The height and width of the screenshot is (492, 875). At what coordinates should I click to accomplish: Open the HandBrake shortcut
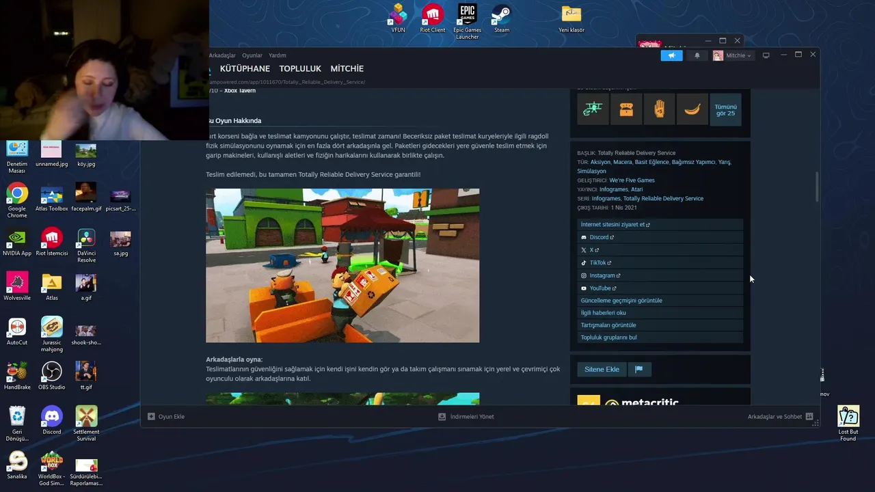coord(17,376)
